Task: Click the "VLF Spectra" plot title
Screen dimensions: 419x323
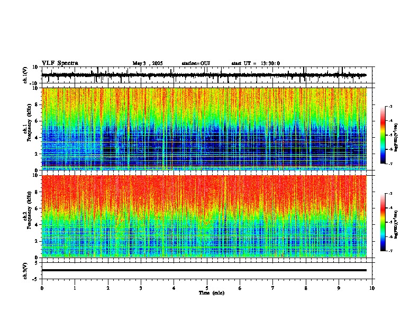Action: click(60, 63)
